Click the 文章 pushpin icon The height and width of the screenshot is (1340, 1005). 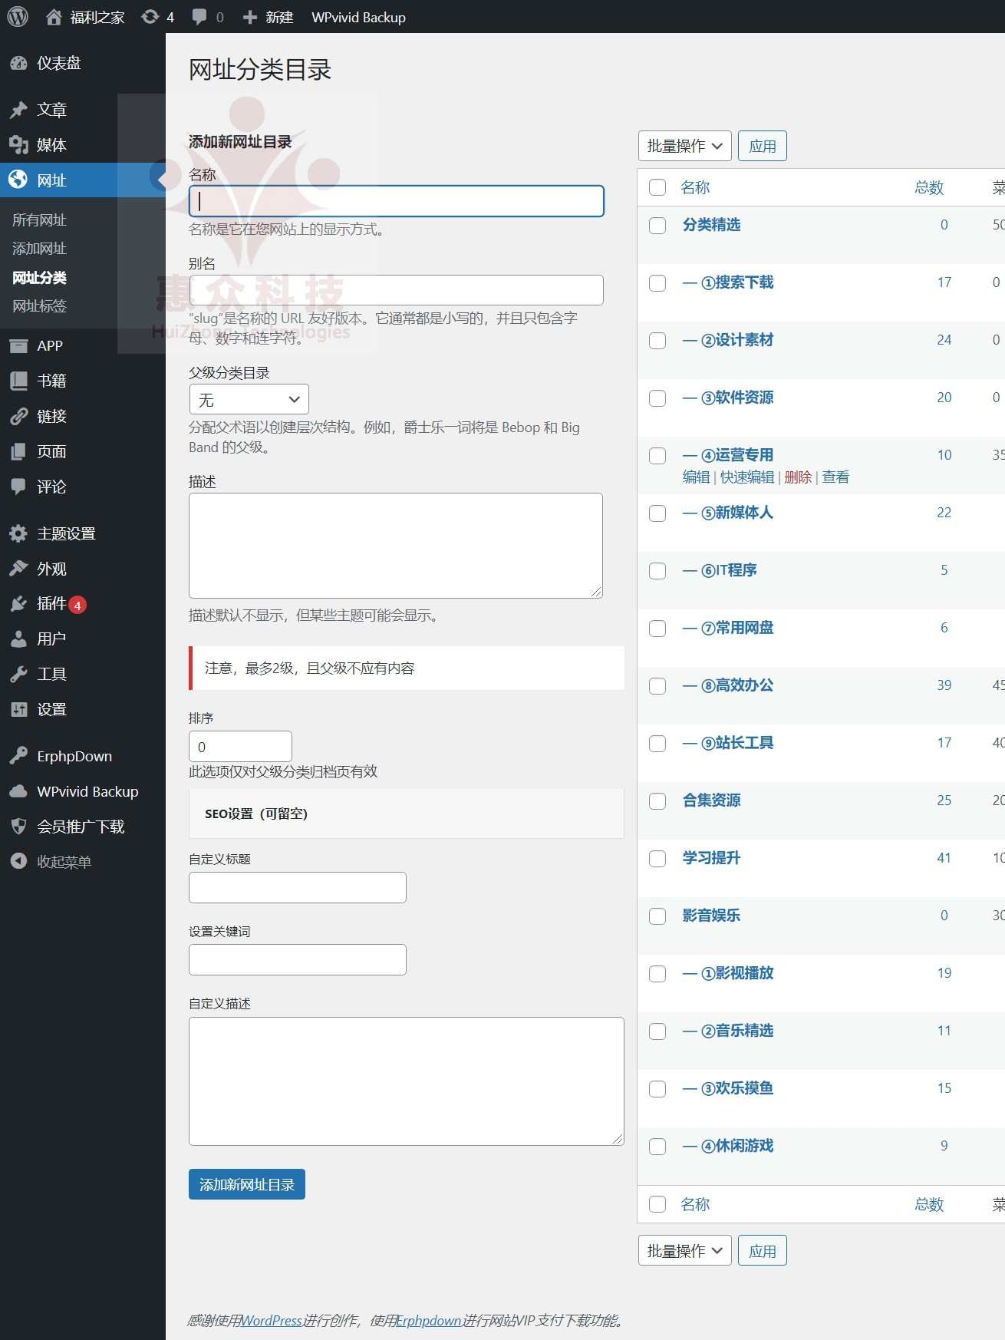18,110
